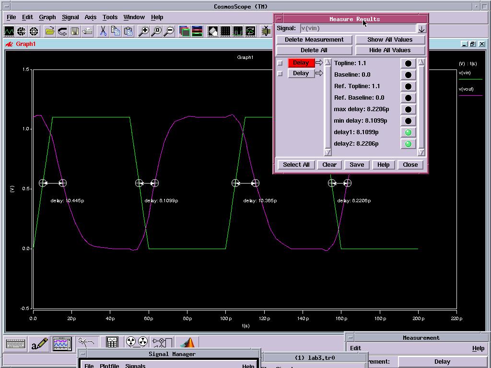Image resolution: width=491 pixels, height=368 pixels.
Task: Open the Tools menu
Action: [110, 17]
